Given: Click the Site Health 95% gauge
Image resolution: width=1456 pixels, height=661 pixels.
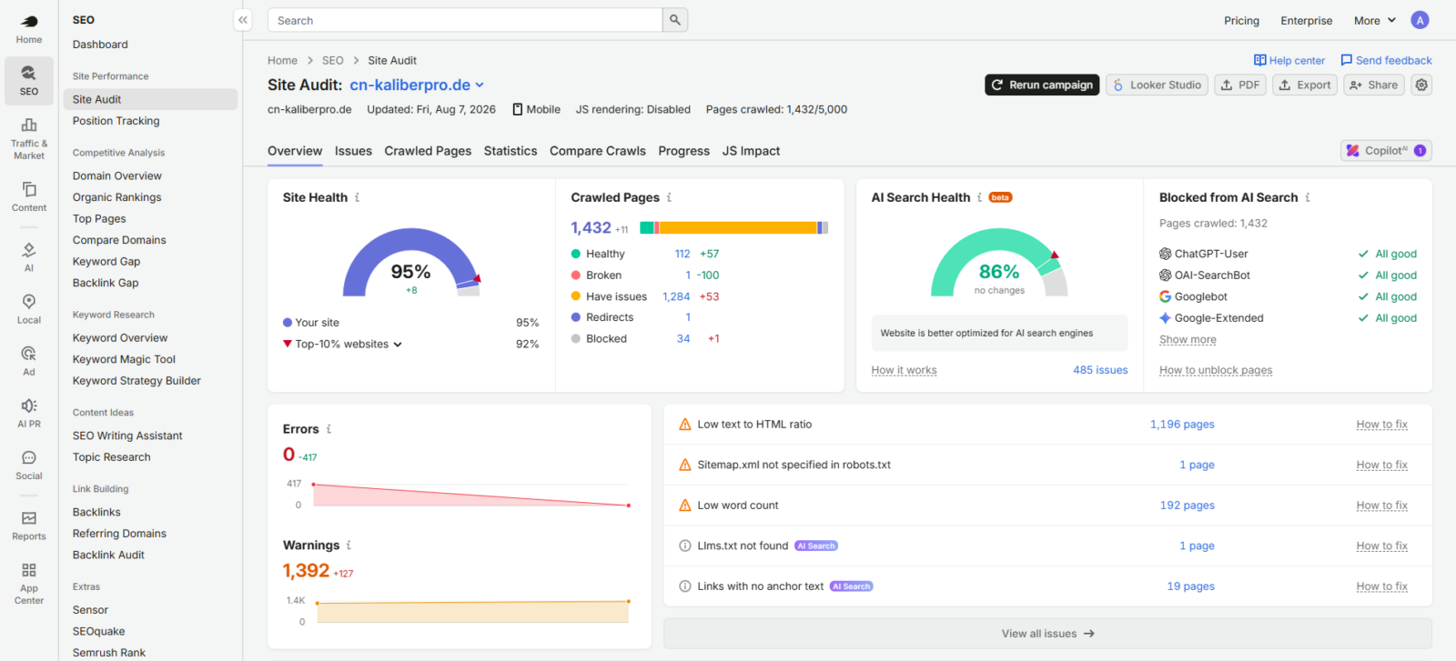Looking at the screenshot, I should (x=411, y=263).
